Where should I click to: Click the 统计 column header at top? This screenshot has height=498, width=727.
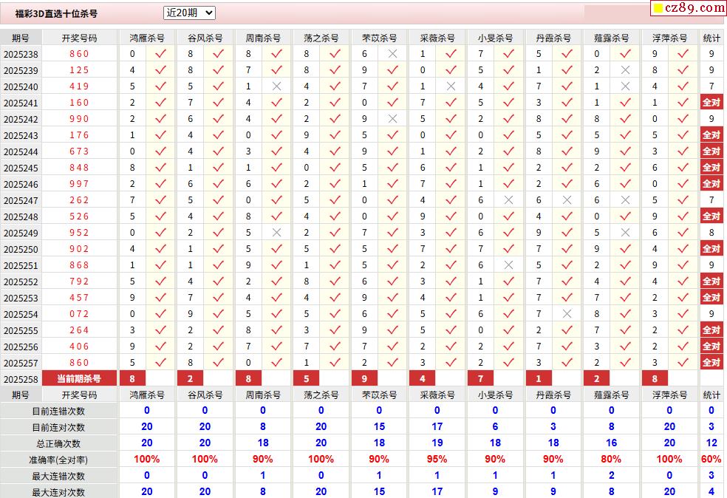(x=711, y=38)
